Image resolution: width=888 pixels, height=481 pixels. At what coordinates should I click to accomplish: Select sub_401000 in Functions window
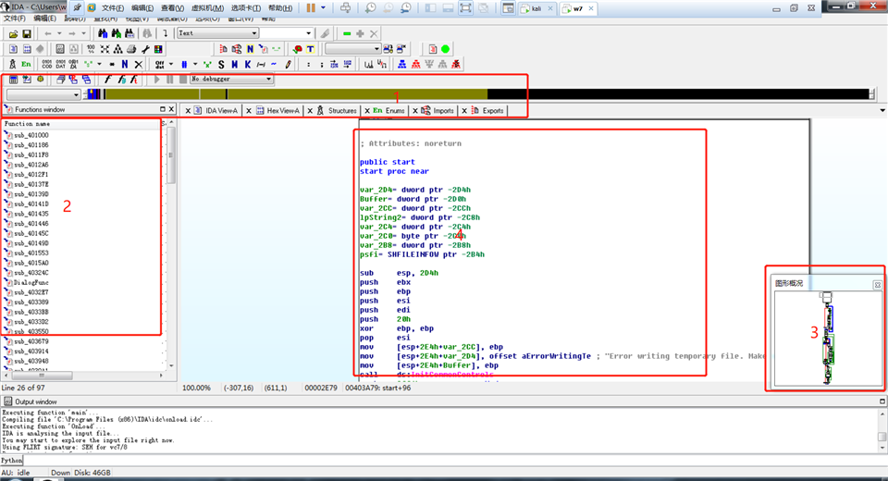click(31, 135)
